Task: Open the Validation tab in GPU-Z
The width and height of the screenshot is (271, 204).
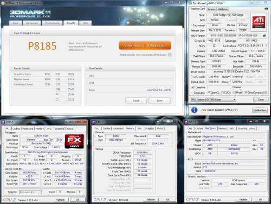Action: point(223,9)
